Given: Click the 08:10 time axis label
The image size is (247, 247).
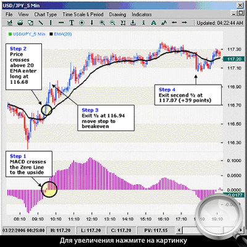Looking at the screenshot, I should pos(20,219).
